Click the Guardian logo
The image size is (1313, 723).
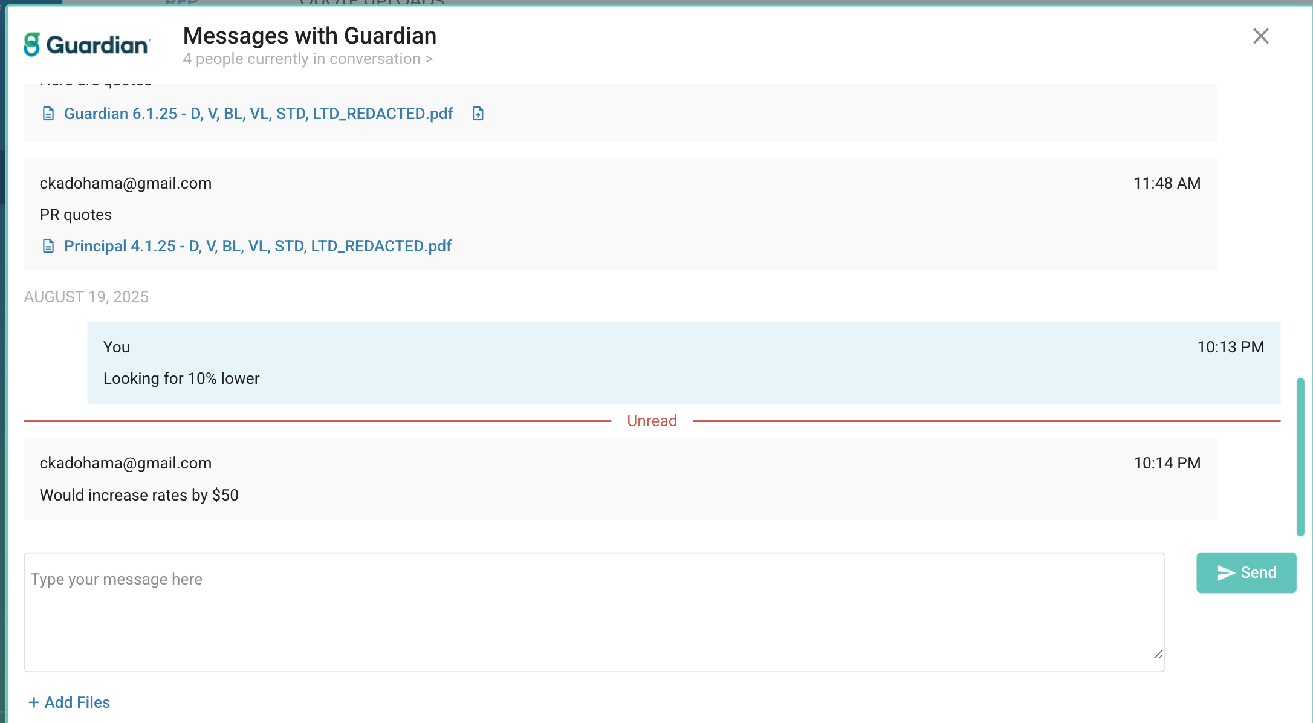(x=87, y=45)
